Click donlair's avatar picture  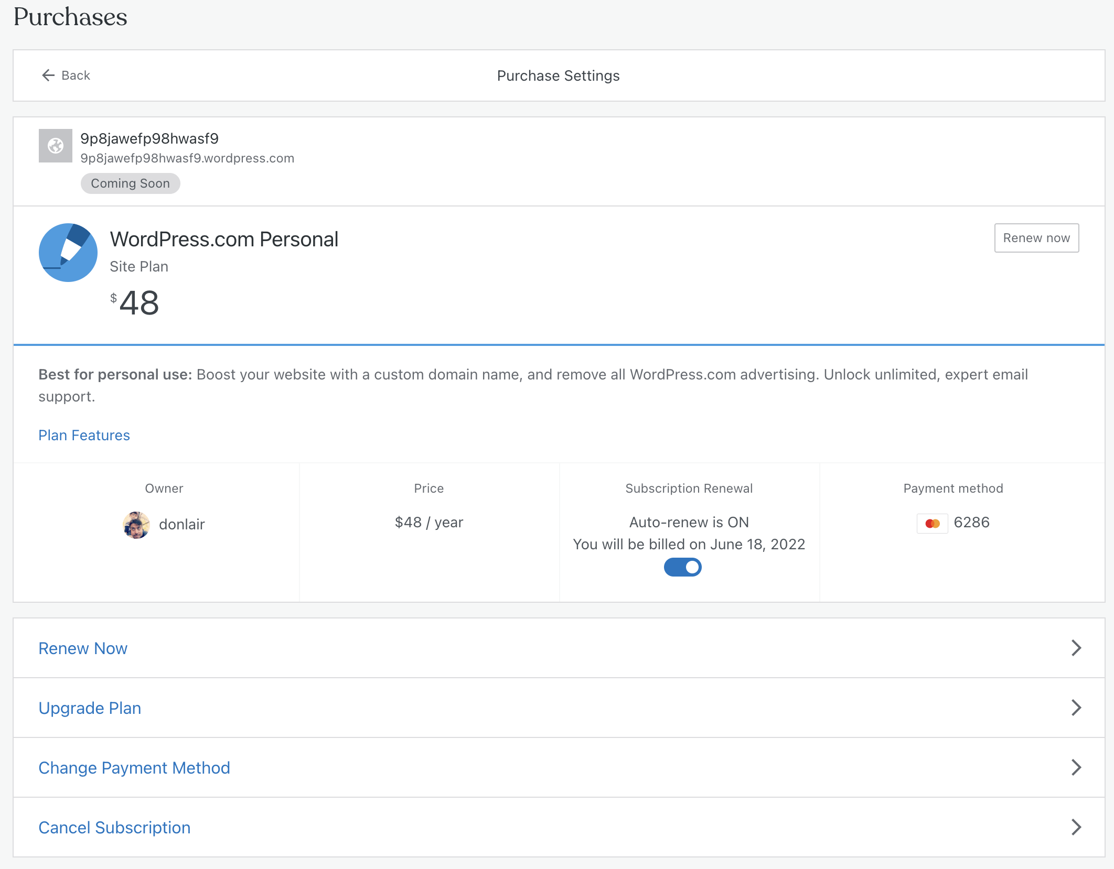(136, 525)
